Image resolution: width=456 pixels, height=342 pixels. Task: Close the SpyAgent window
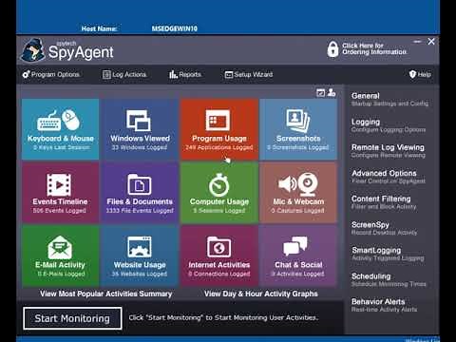tap(431, 42)
